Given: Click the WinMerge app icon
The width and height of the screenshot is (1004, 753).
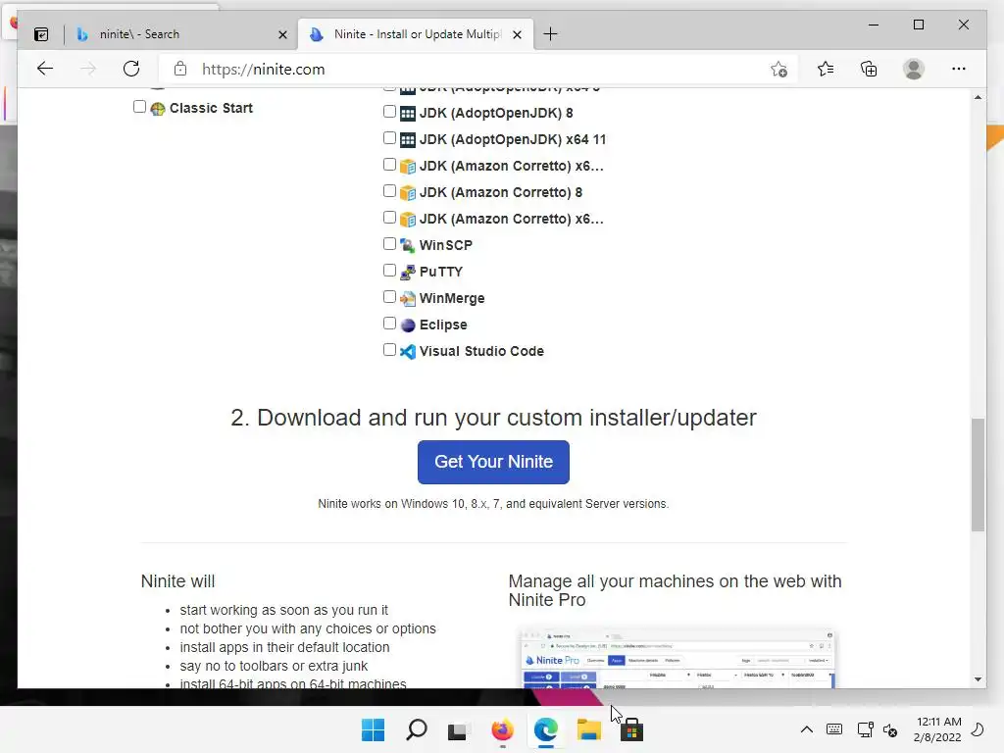Looking at the screenshot, I should coord(407,299).
